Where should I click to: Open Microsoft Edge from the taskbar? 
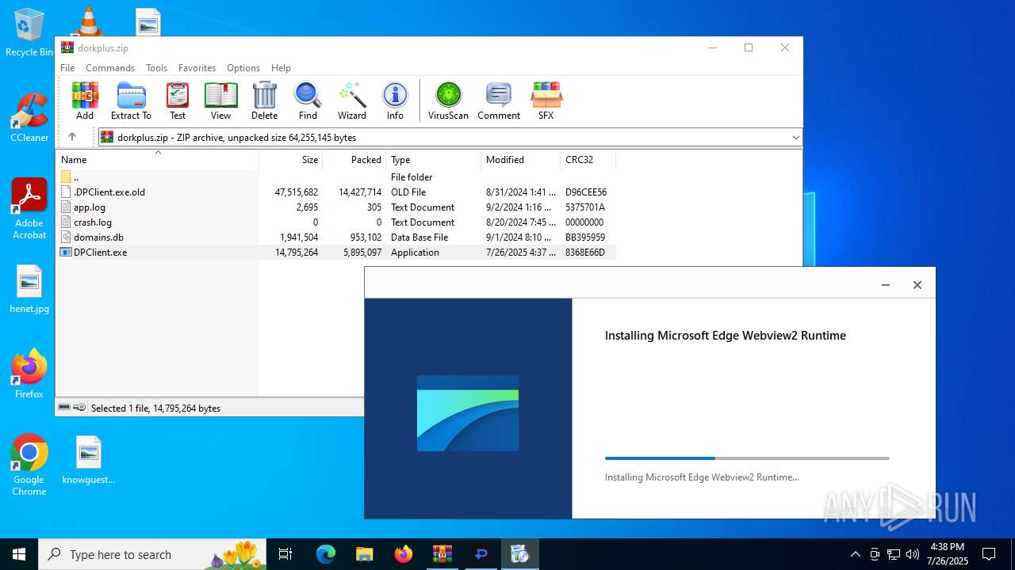point(326,554)
